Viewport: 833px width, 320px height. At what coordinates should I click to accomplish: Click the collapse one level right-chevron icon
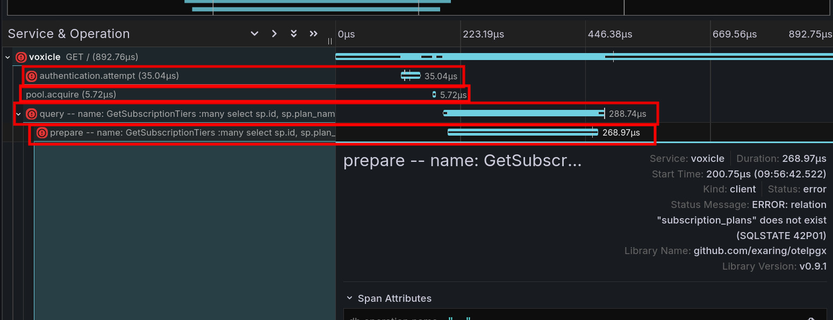click(274, 34)
